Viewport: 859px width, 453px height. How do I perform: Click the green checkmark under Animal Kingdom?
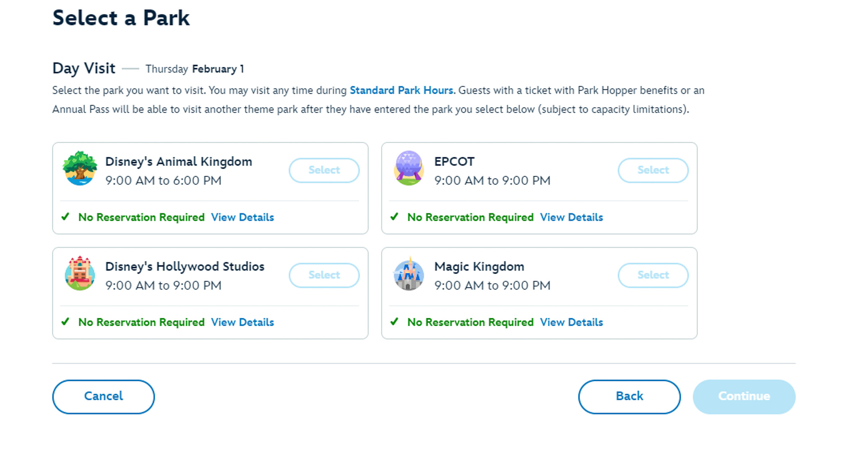[65, 217]
